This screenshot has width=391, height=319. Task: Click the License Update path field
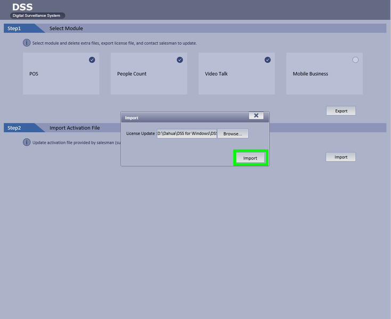[187, 133]
